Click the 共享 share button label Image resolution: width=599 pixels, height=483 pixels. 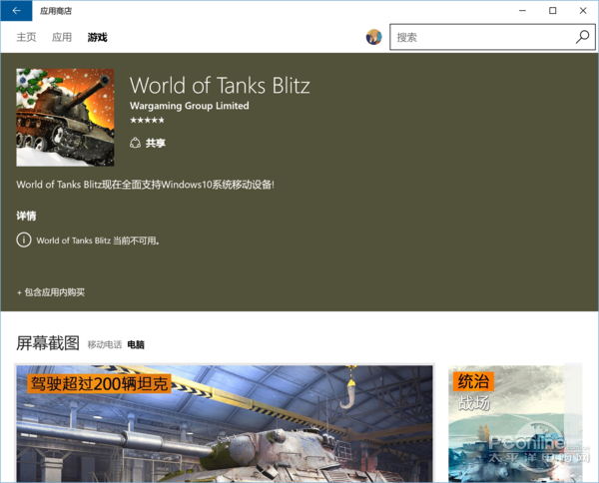(155, 143)
